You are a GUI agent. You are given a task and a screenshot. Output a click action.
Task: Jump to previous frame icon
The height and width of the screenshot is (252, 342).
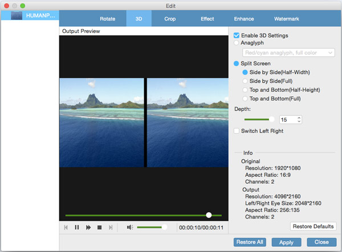coord(66,228)
